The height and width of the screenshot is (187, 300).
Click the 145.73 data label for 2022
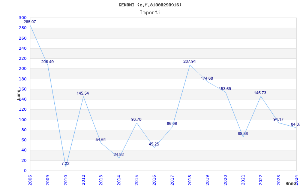[x=260, y=93]
